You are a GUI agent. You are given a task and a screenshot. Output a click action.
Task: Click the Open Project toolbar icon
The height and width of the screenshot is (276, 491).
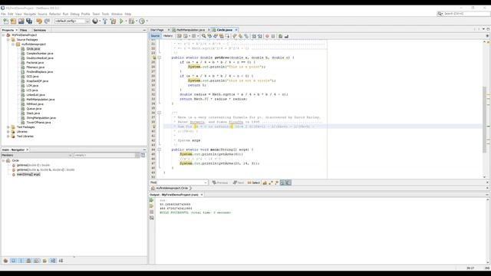pyautogui.click(x=21, y=21)
